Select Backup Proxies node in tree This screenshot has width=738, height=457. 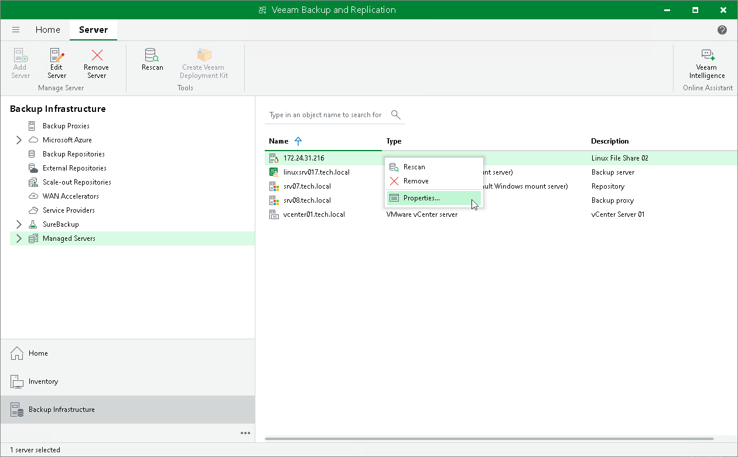click(66, 126)
